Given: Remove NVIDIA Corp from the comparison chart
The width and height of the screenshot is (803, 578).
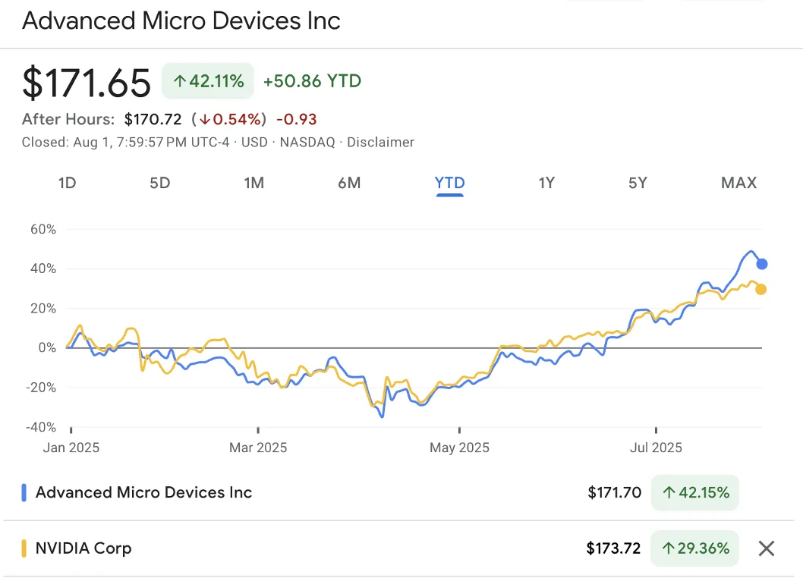Looking at the screenshot, I should 766,548.
